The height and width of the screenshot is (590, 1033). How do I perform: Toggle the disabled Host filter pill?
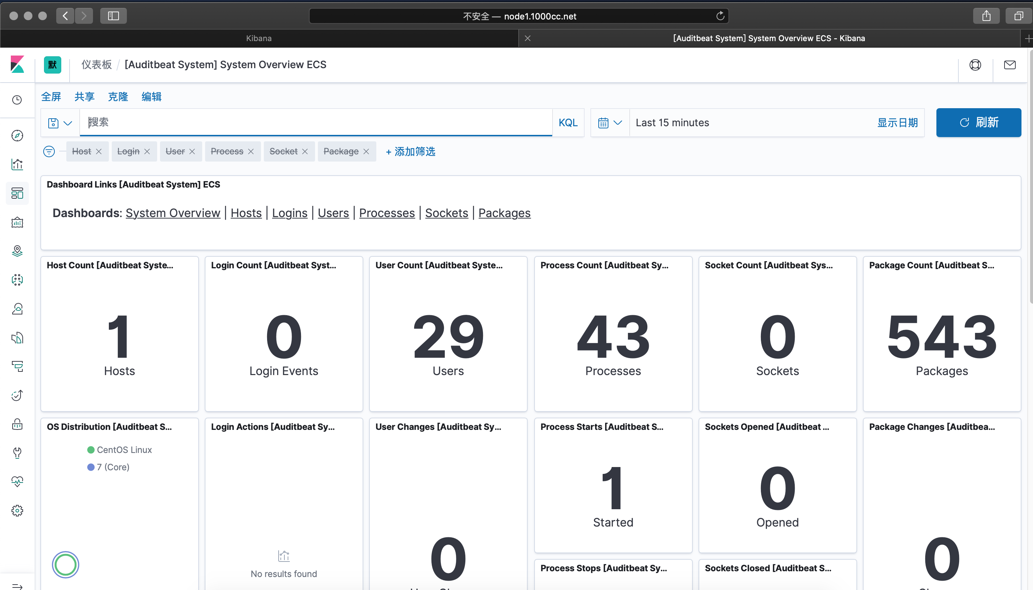coord(81,151)
